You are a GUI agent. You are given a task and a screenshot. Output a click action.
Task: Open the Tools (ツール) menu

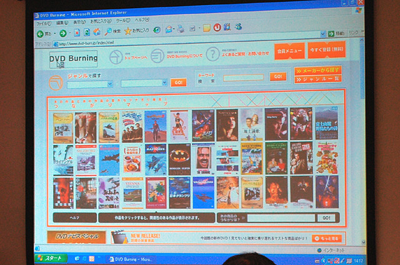tap(123, 21)
